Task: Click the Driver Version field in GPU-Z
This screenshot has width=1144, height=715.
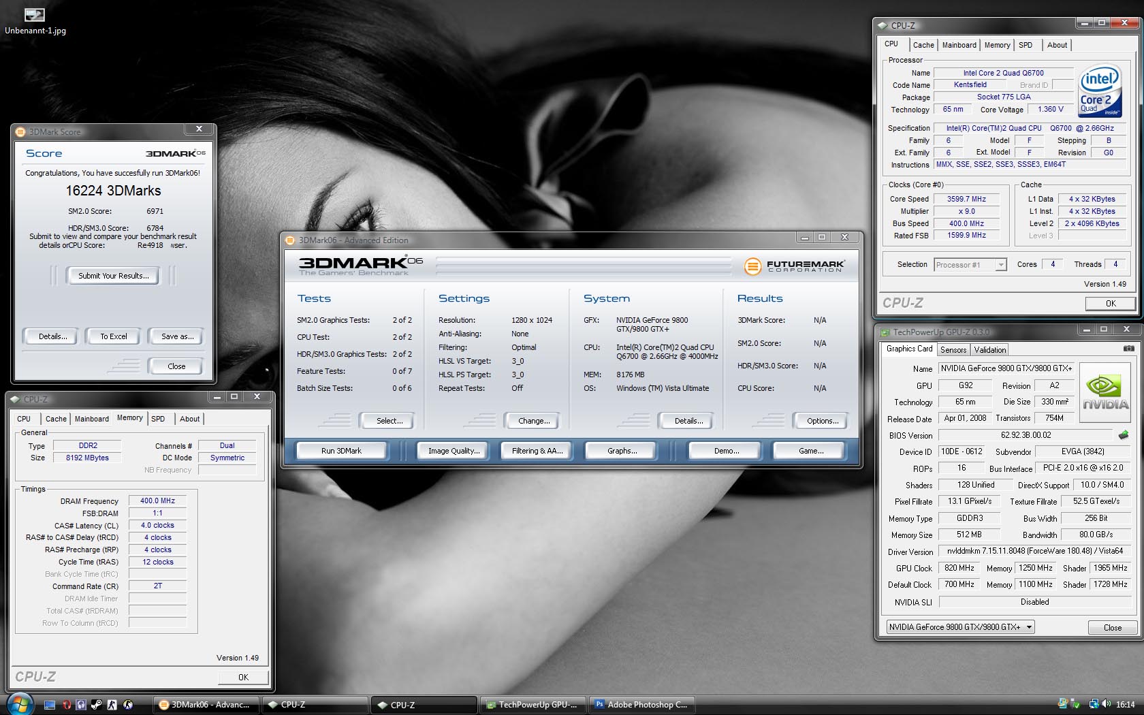Action: tap(1034, 551)
